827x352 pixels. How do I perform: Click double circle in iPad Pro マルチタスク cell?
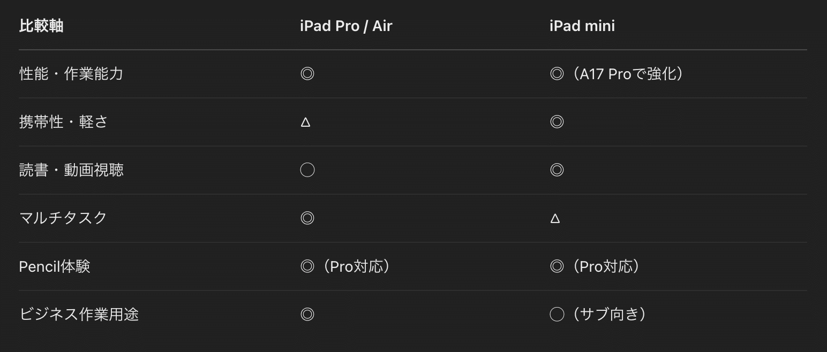(307, 218)
